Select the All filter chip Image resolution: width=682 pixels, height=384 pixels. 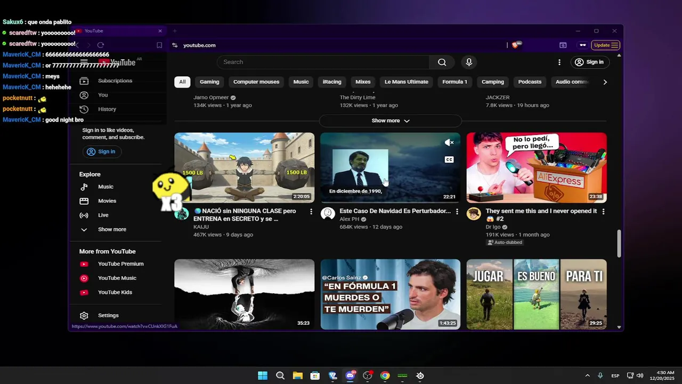[x=182, y=82]
